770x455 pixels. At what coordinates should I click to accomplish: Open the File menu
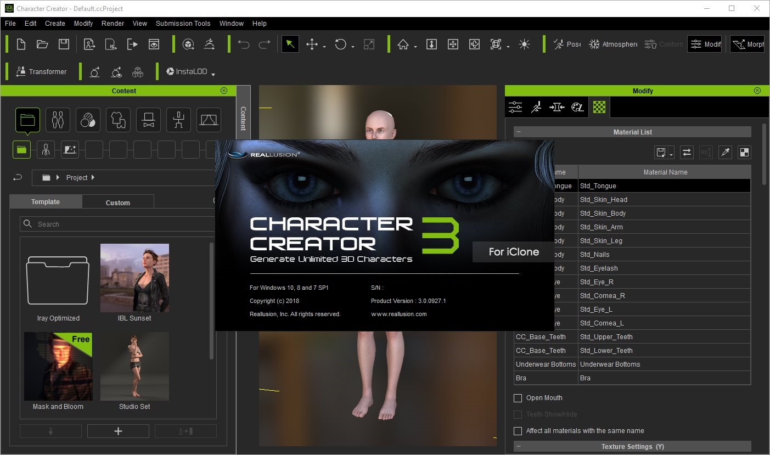[x=10, y=24]
